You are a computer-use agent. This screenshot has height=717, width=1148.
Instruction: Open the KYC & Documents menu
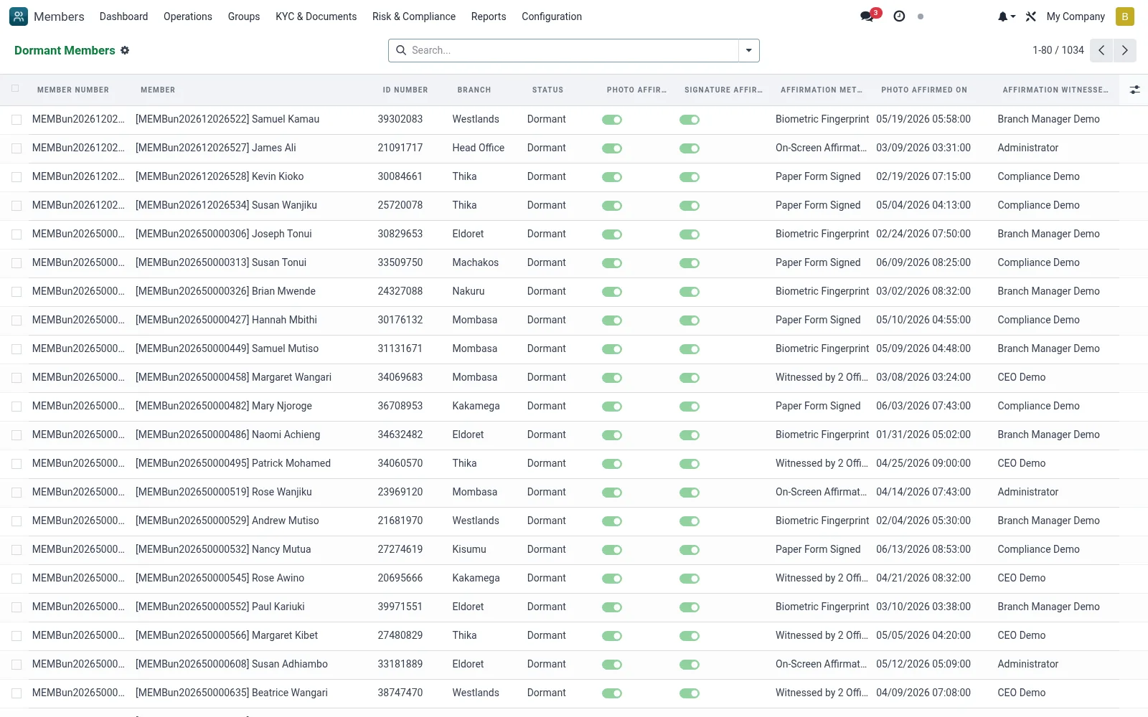(316, 16)
